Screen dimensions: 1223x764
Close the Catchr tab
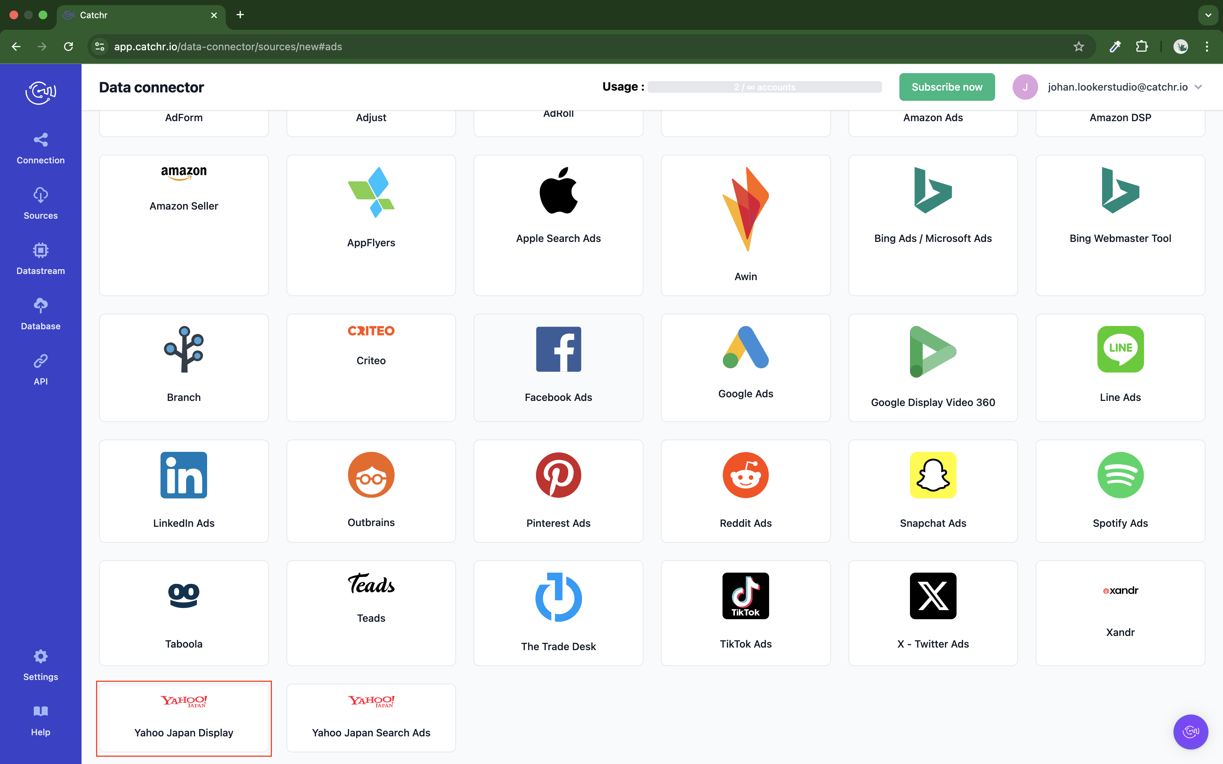(x=214, y=15)
